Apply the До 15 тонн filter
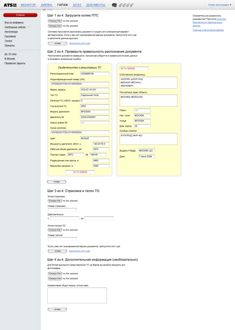Viewport: 235px width, 330px height. (11, 54)
